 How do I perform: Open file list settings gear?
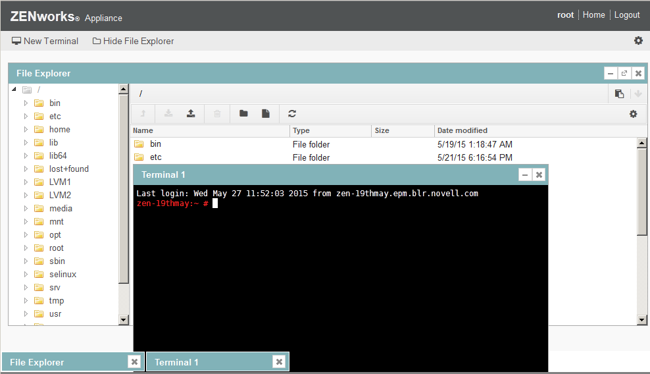pos(633,114)
